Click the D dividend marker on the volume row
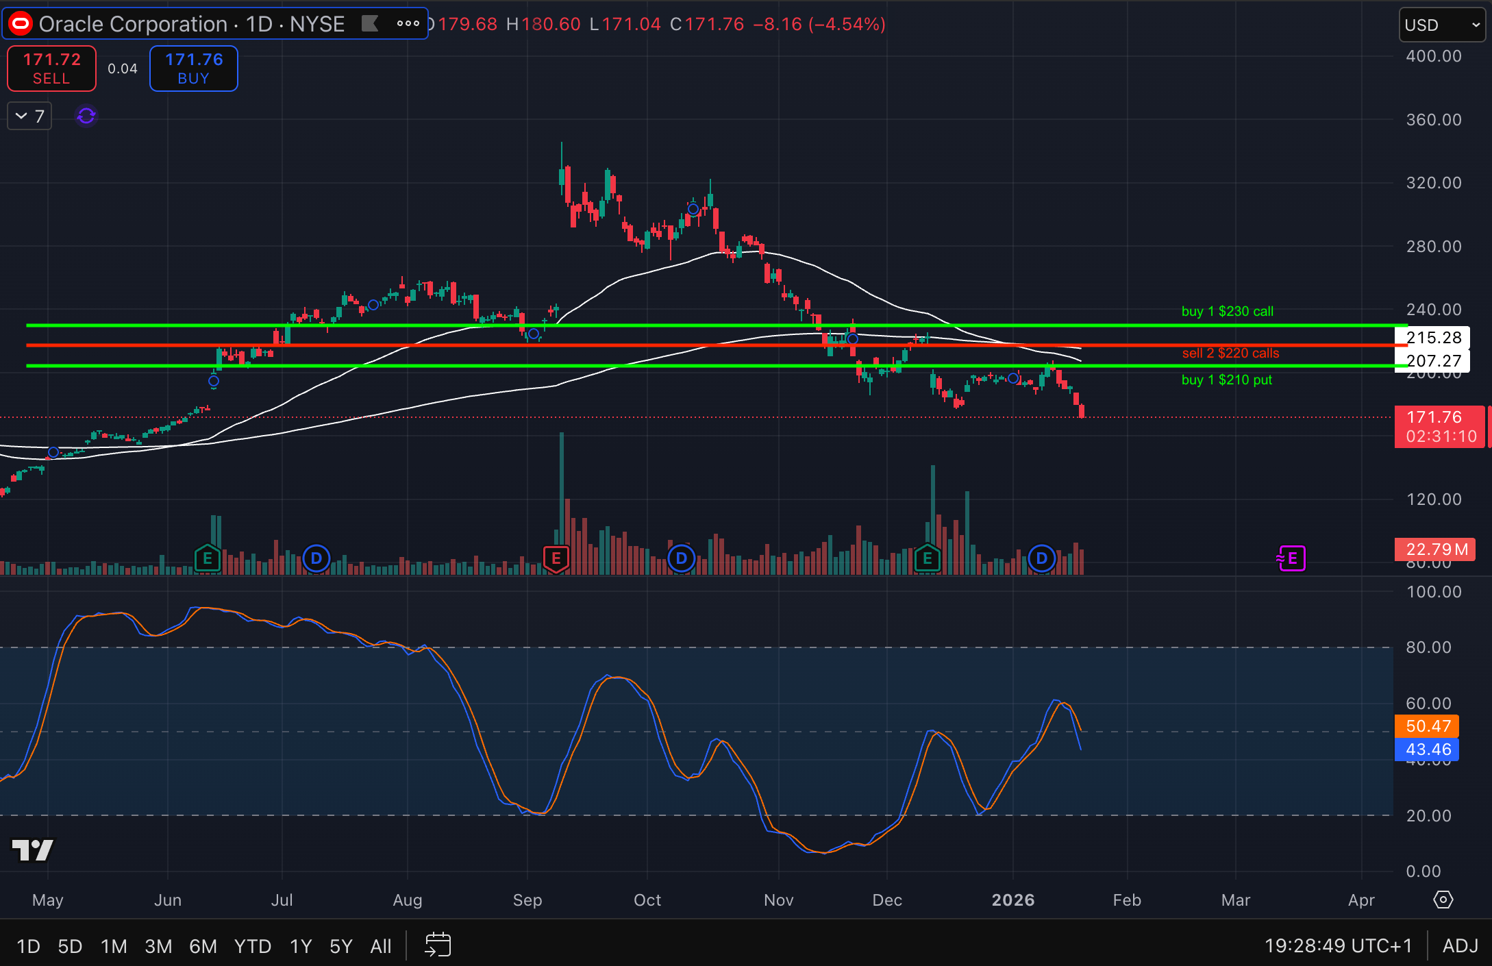Viewport: 1492px width, 966px height. [316, 558]
